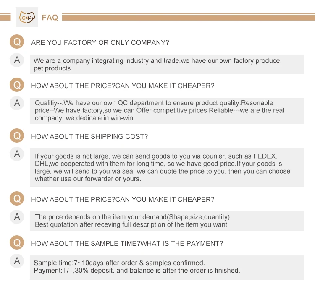
Task: Click the A icon beside the industry and trade answer
Action: coord(17,60)
